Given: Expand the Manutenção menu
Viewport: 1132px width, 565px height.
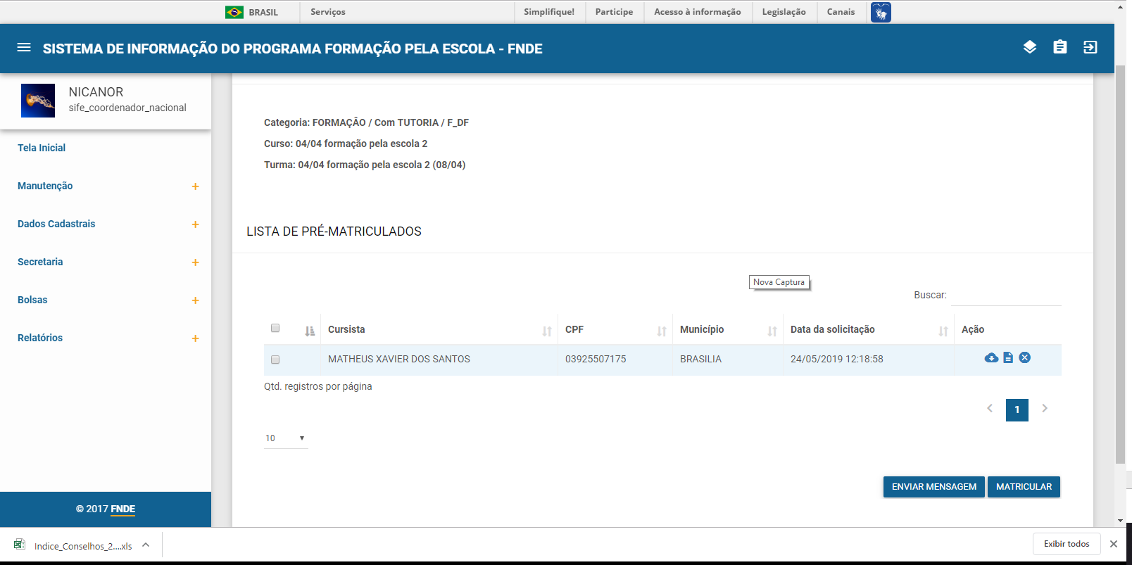Looking at the screenshot, I should 196,186.
